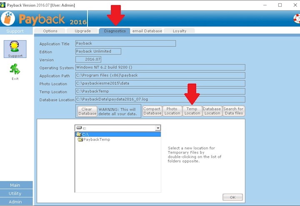Expand the Utility section in sidebar
Viewport: 300px width, 206px height.
pos(15,194)
